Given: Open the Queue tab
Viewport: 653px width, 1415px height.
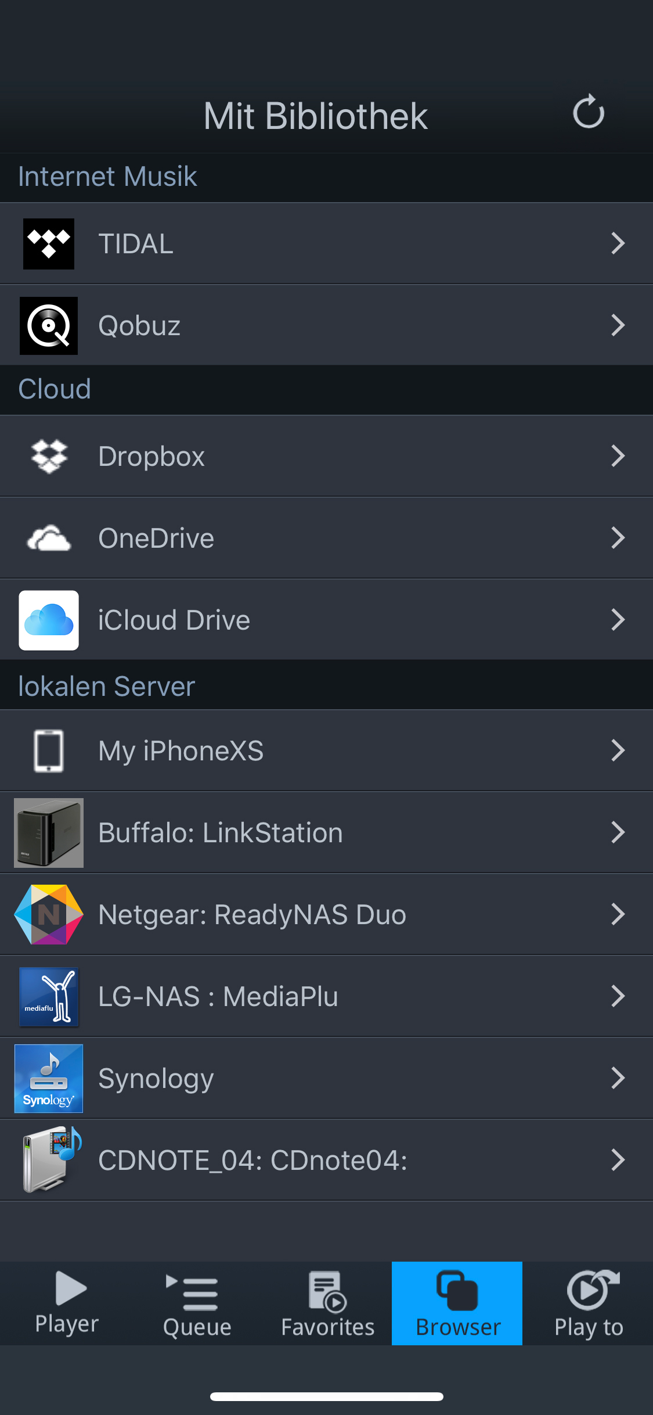Looking at the screenshot, I should pyautogui.click(x=197, y=1303).
